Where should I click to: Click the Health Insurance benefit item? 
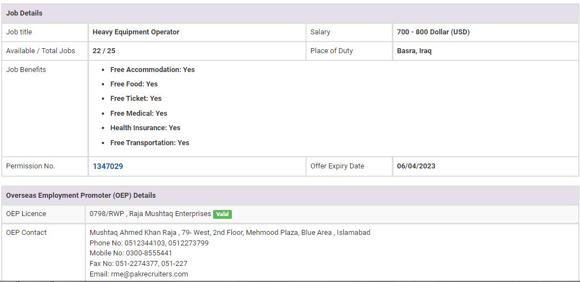coord(145,128)
